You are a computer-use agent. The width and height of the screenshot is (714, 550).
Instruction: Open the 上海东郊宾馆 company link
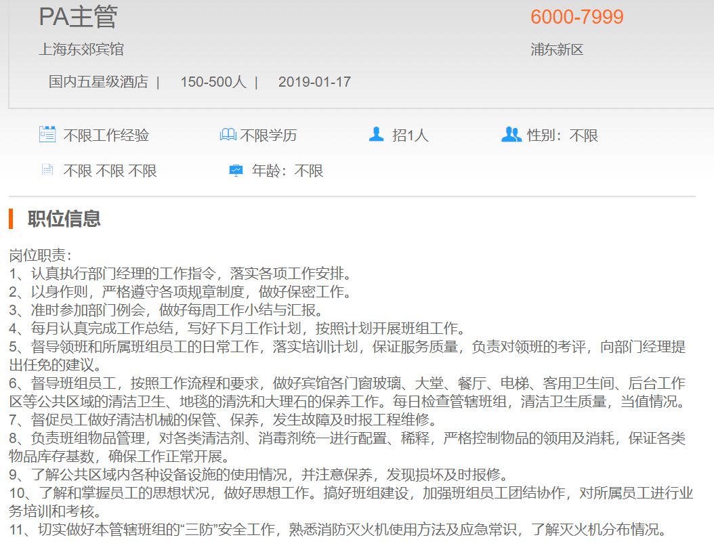point(81,49)
